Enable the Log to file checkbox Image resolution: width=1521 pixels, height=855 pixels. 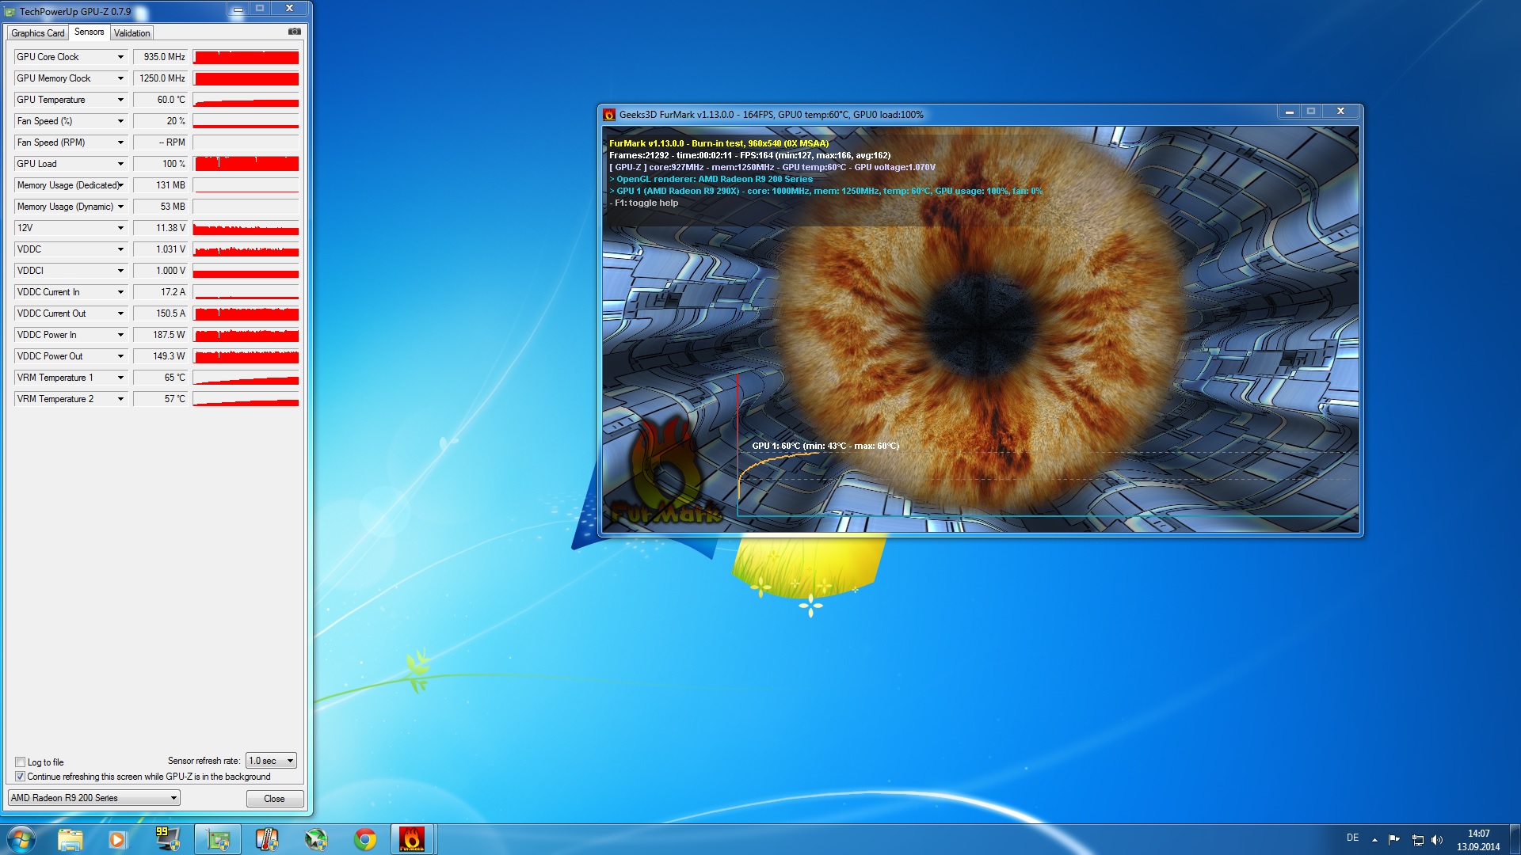pyautogui.click(x=21, y=762)
